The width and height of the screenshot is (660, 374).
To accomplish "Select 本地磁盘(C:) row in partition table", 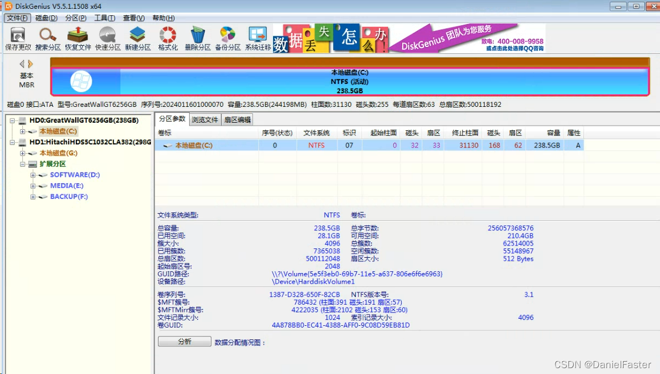I will pos(369,146).
